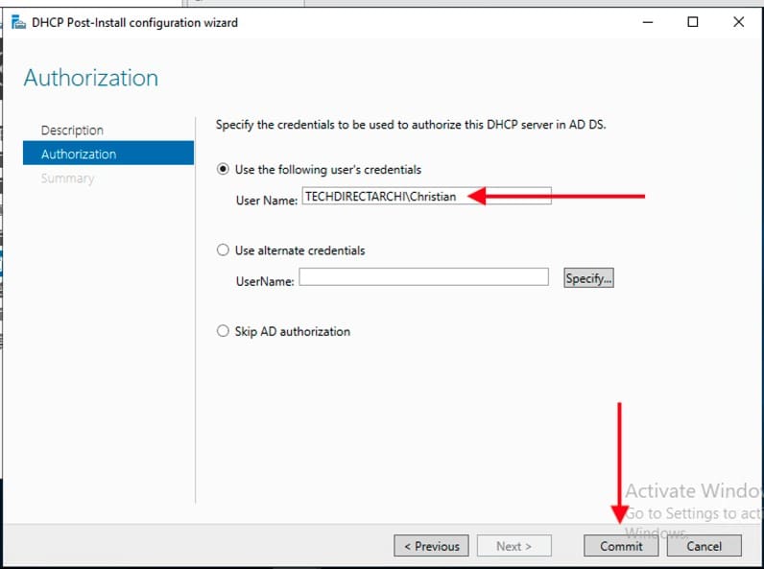
Task: Select the Authorization step in sidebar
Action: pyautogui.click(x=79, y=154)
